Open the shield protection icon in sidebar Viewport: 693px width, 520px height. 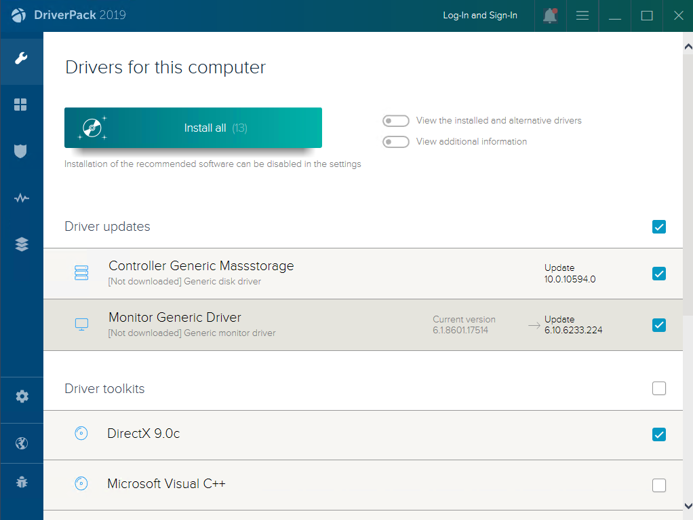(21, 151)
